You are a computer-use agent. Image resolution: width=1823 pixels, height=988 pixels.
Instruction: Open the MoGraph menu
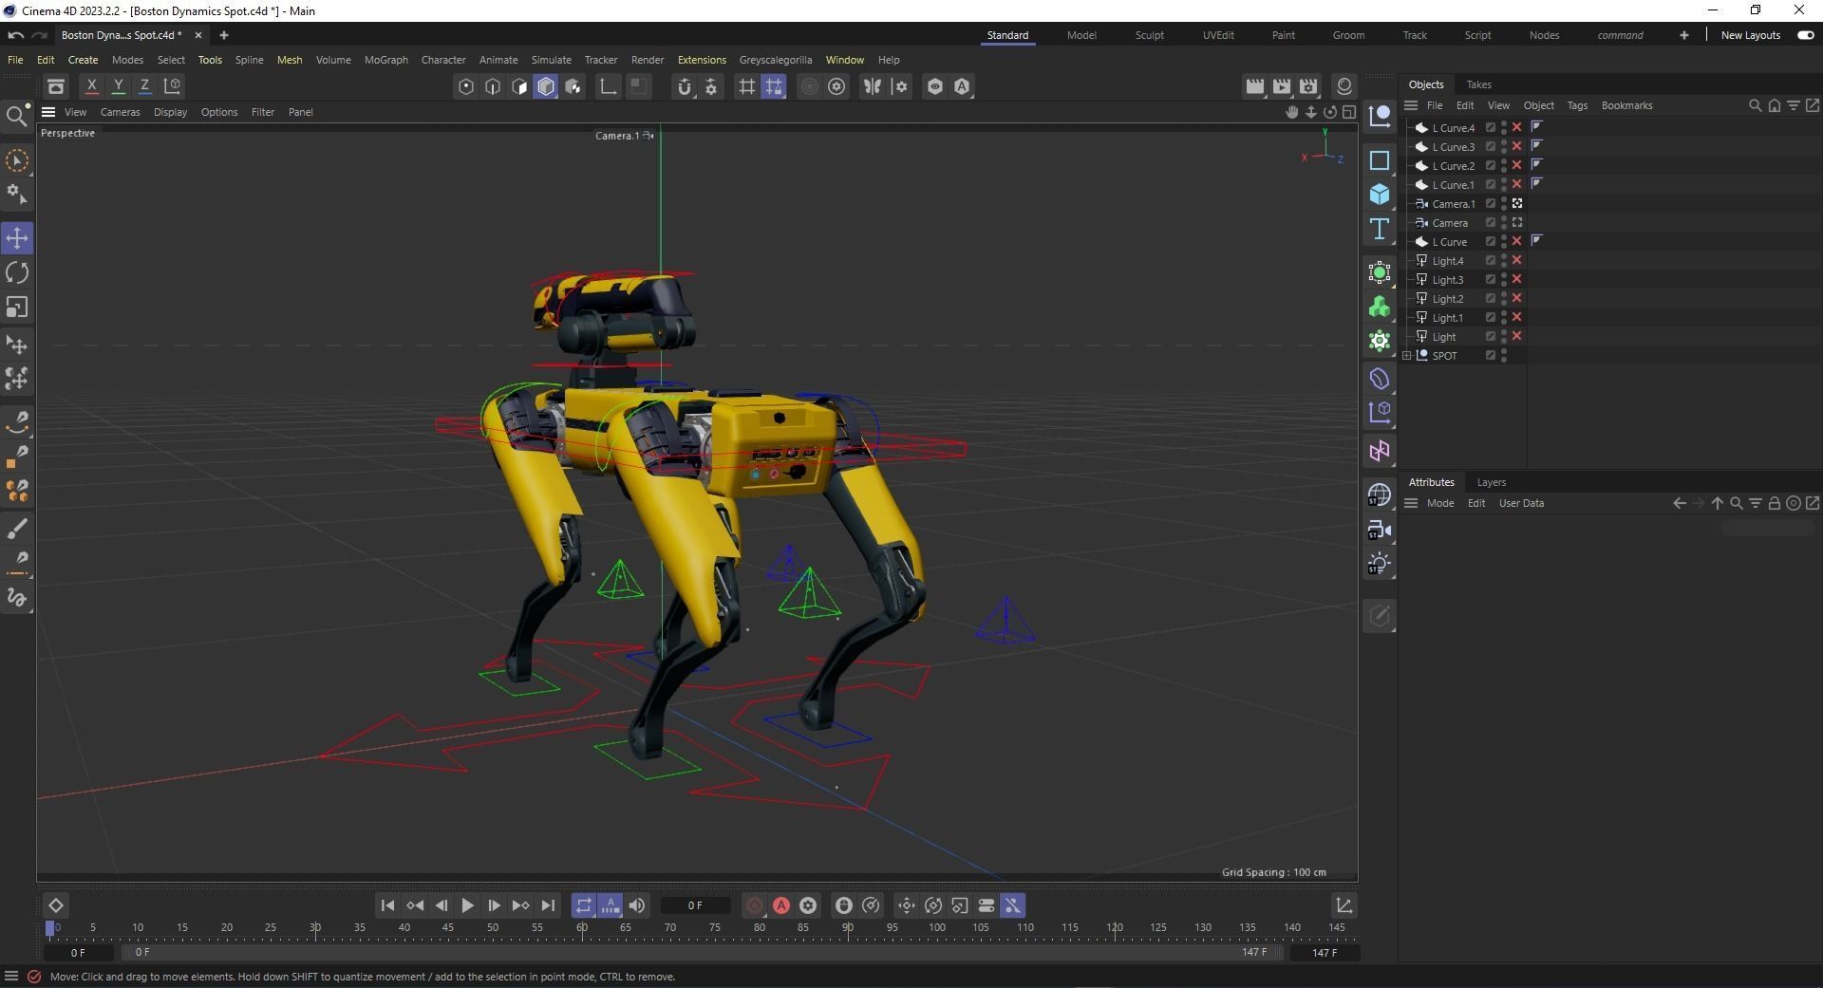click(385, 60)
